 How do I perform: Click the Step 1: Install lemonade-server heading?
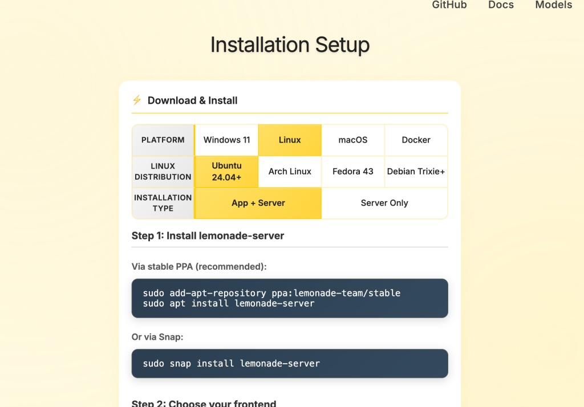[208, 235]
